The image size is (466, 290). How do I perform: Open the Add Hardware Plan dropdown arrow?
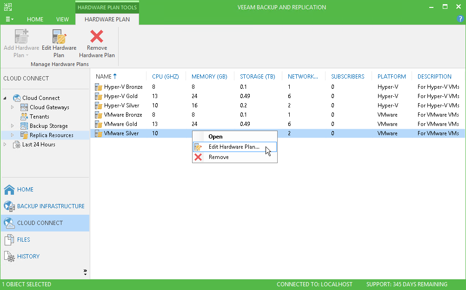tap(27, 55)
